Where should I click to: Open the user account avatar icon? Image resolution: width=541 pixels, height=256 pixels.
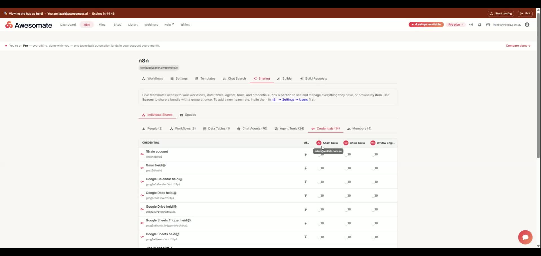527,25
